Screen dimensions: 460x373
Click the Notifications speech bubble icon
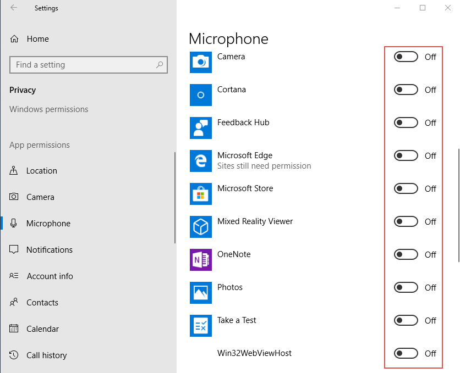(x=14, y=249)
